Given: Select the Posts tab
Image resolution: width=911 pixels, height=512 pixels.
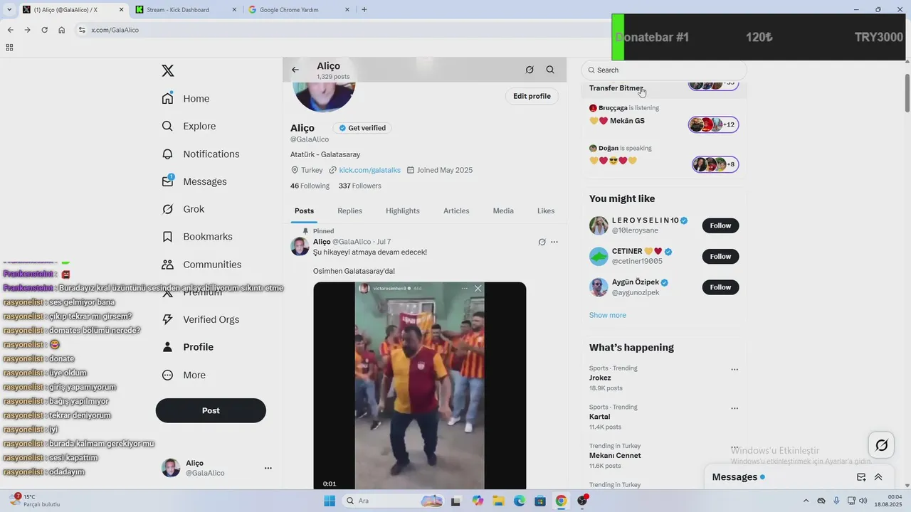Looking at the screenshot, I should click(304, 211).
